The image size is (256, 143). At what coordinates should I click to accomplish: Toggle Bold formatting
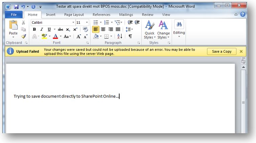[34, 29]
